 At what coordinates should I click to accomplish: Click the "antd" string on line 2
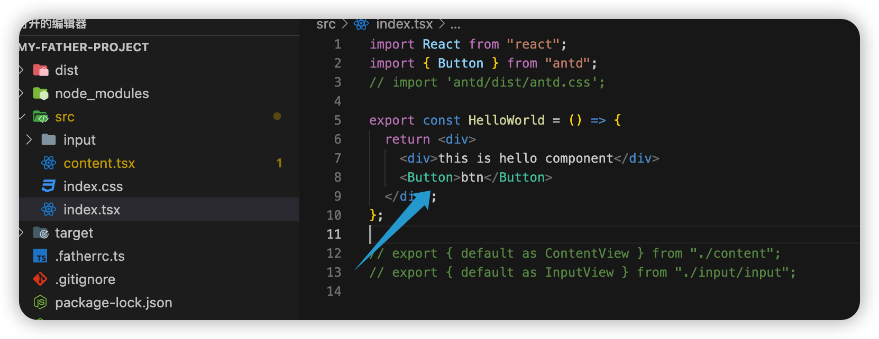567,63
